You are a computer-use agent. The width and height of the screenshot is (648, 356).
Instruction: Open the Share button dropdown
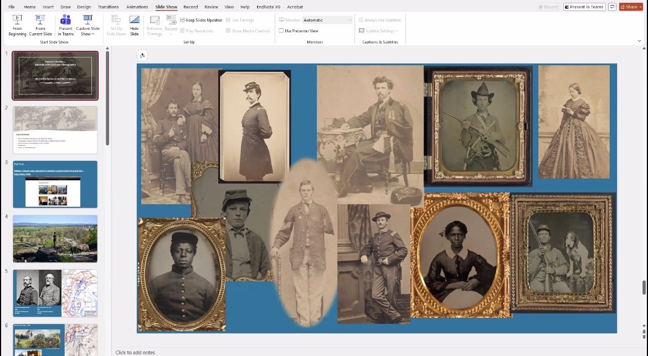pos(640,7)
